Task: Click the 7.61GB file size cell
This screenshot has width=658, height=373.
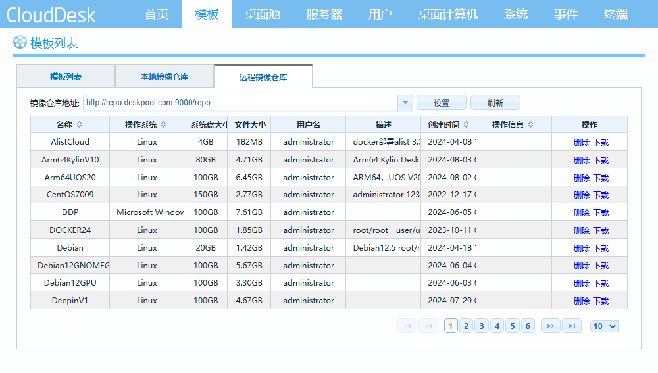Action: 249,212
